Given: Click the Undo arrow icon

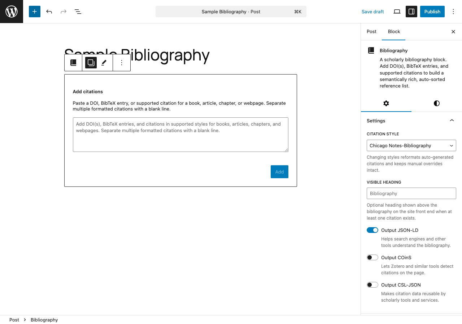Looking at the screenshot, I should pyautogui.click(x=49, y=12).
